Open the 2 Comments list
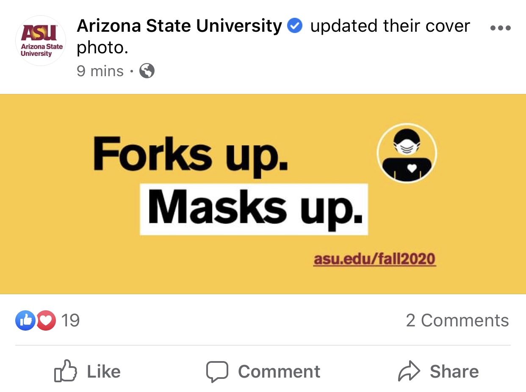This screenshot has width=526, height=392. (x=457, y=320)
